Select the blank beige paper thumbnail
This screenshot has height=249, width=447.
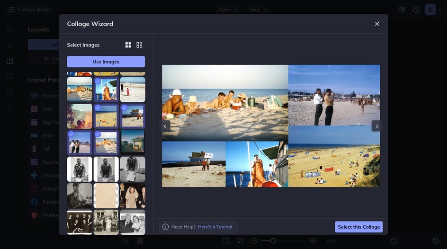pyautogui.click(x=106, y=196)
